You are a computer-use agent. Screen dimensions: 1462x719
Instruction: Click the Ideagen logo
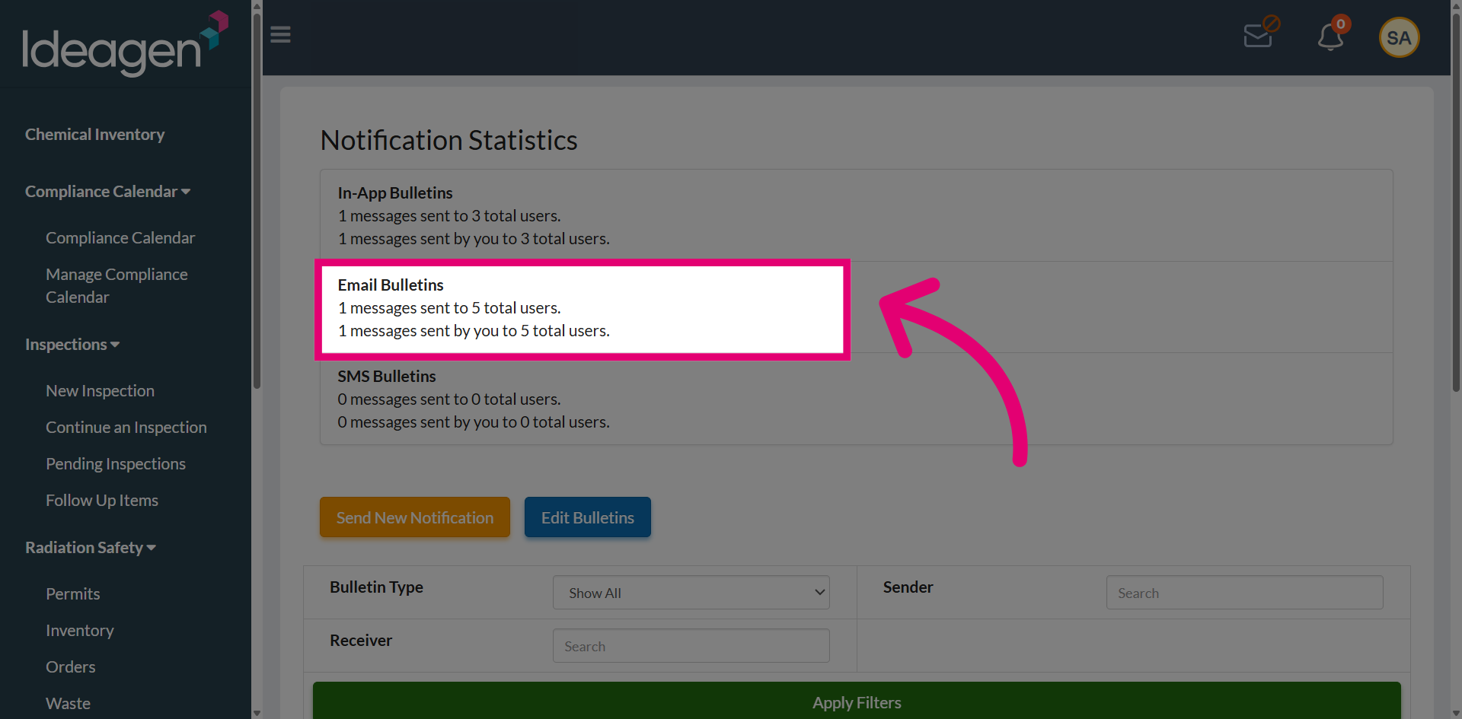126,43
